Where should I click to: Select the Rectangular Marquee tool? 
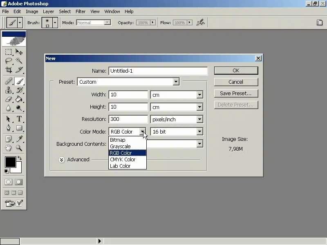(8, 52)
